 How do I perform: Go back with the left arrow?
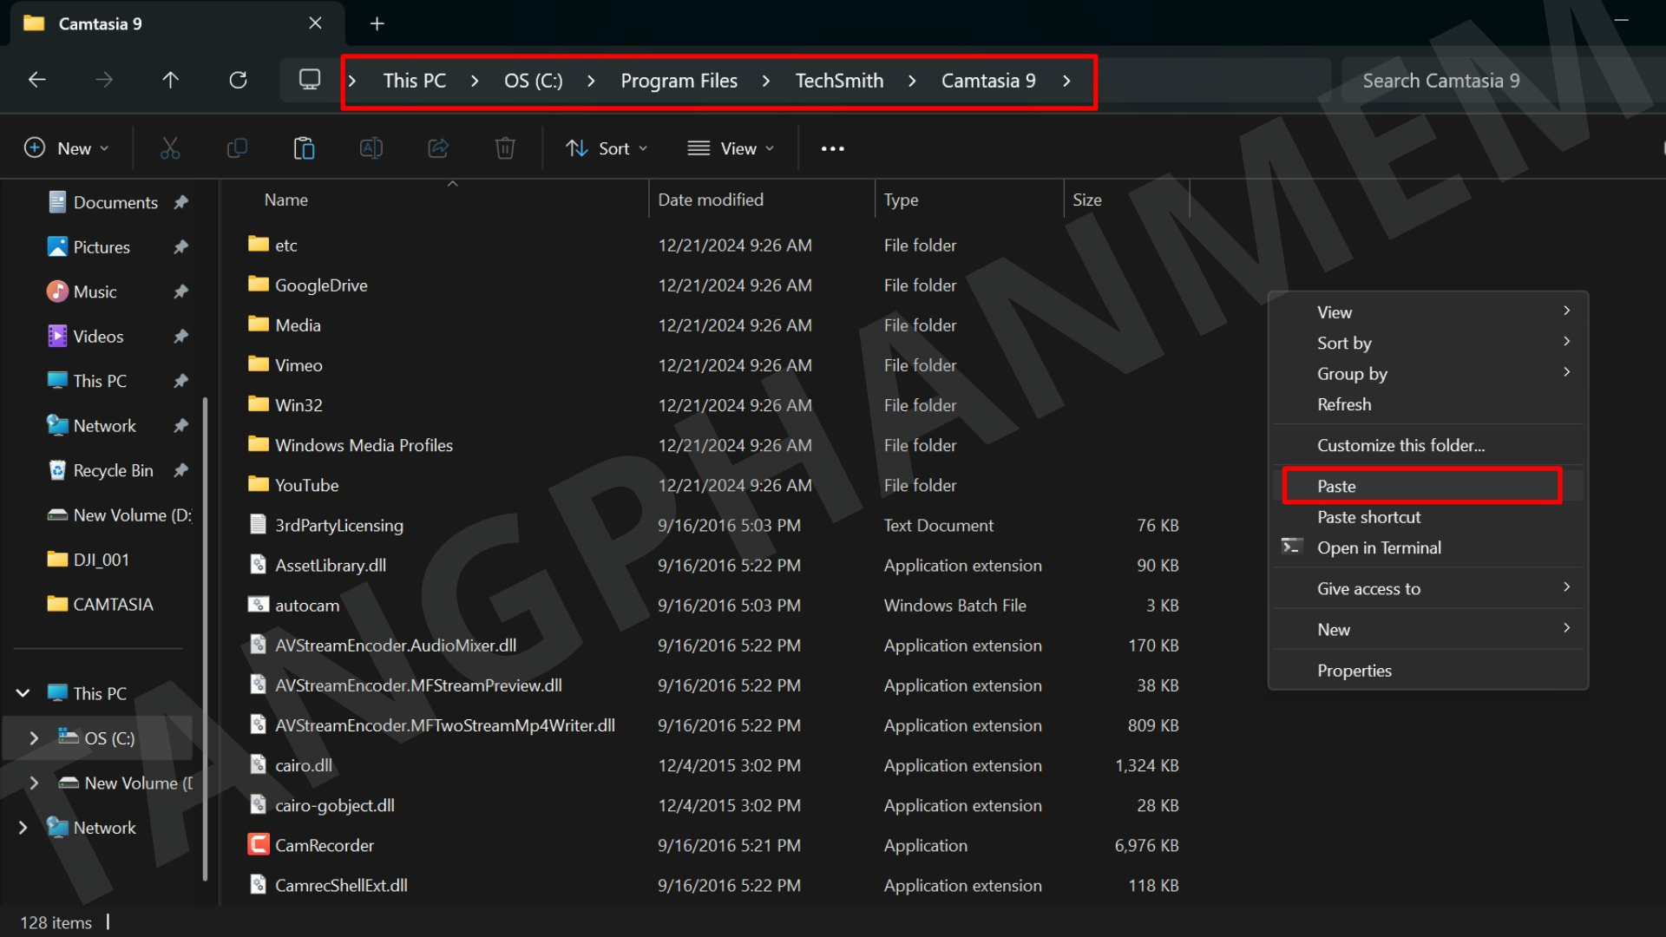[x=36, y=80]
